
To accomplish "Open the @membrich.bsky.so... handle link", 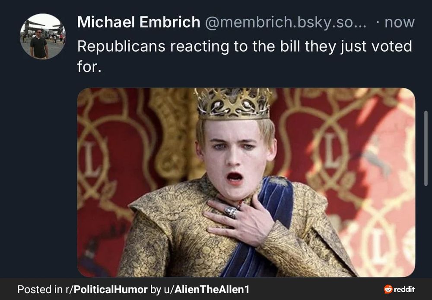I will click(286, 22).
